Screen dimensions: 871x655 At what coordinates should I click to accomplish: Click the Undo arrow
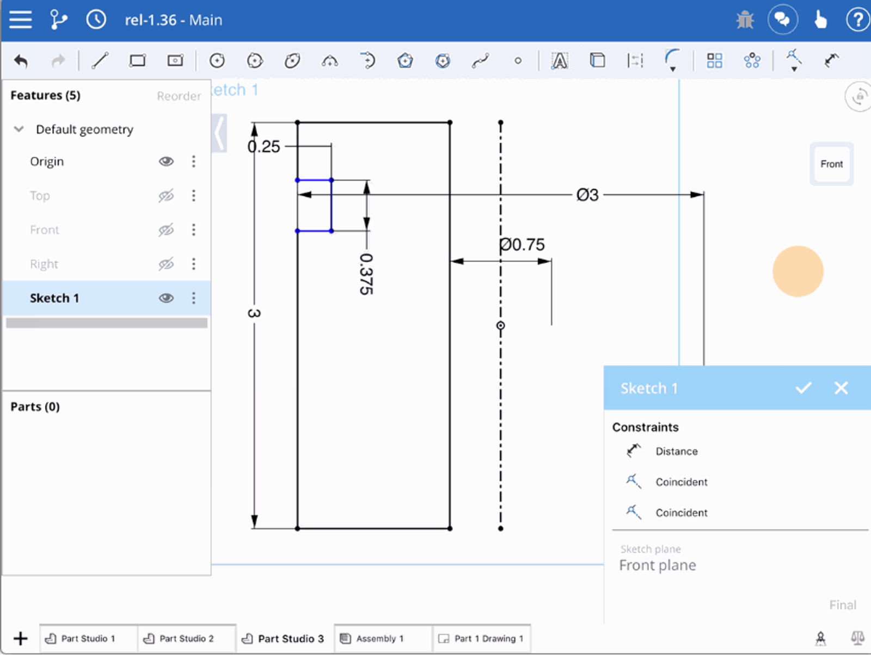(x=21, y=60)
